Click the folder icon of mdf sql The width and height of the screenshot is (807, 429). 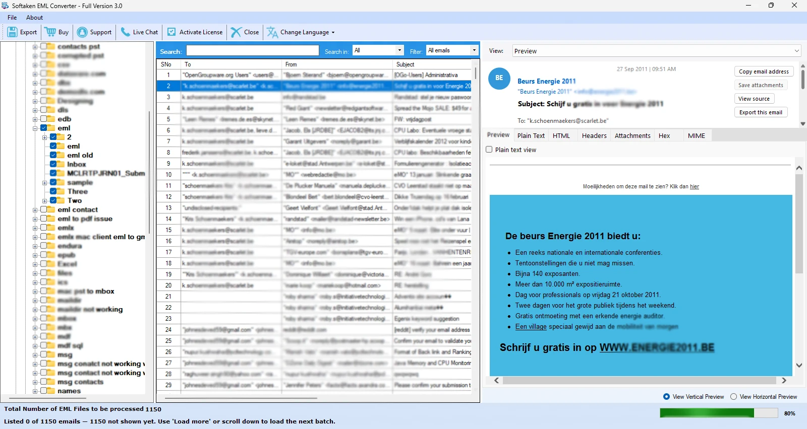[x=51, y=345]
